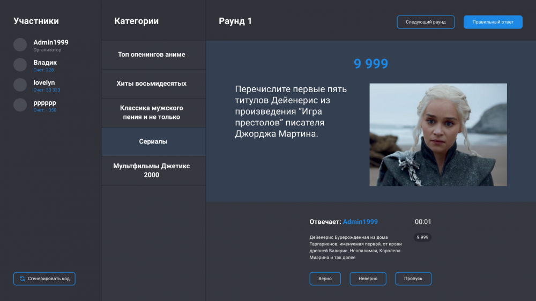This screenshot has height=301, width=536.
Task: Click the Отвечает: label
Action: [325, 222]
